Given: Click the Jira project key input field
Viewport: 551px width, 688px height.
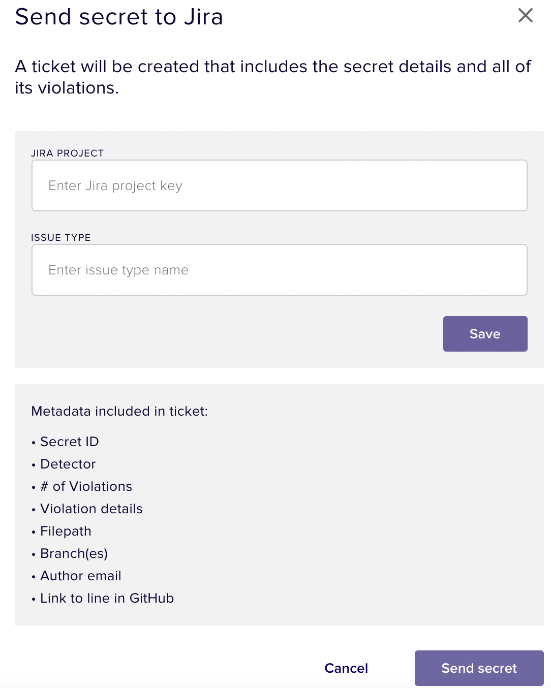Looking at the screenshot, I should 279,185.
